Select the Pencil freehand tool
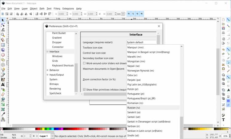Screen dimensions: 231x139 (x=3, y=70)
